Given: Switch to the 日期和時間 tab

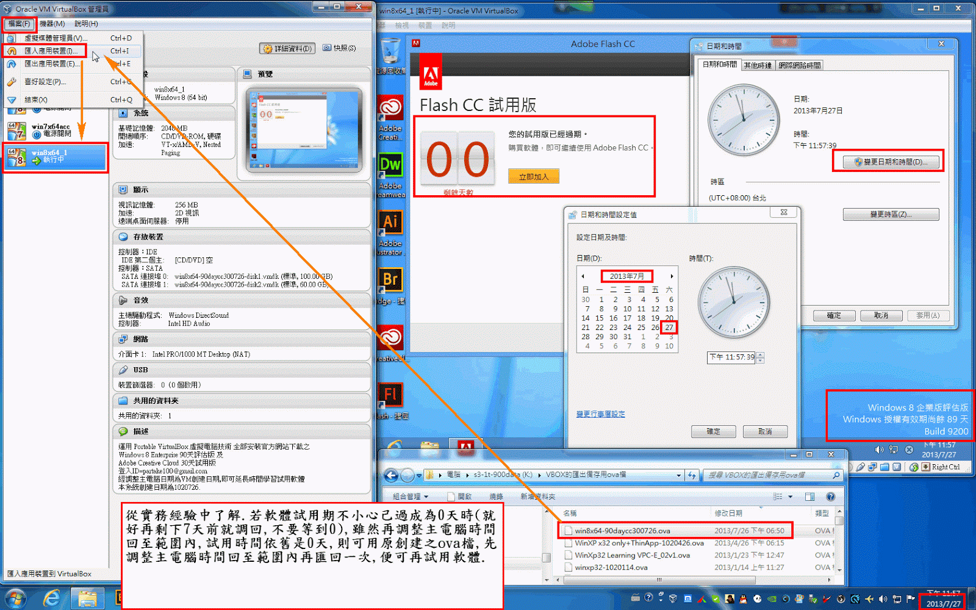Looking at the screenshot, I should click(x=719, y=65).
